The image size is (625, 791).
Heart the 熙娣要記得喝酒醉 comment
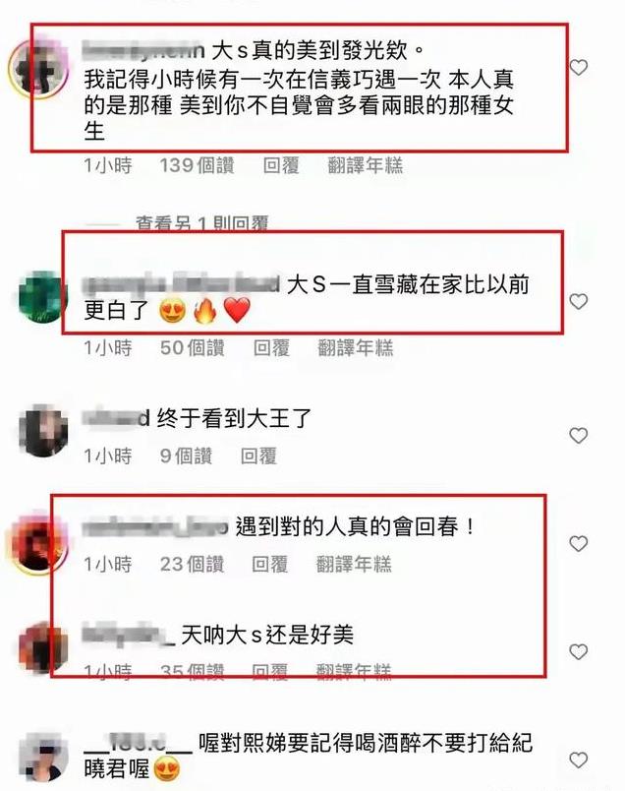[578, 760]
